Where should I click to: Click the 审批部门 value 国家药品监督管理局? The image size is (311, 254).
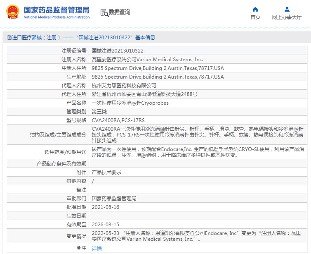(114, 198)
